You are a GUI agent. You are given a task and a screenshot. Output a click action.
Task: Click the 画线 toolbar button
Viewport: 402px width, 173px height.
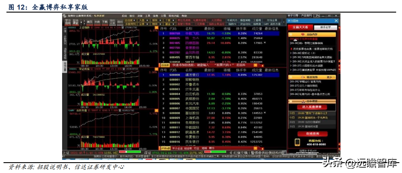click(120, 22)
